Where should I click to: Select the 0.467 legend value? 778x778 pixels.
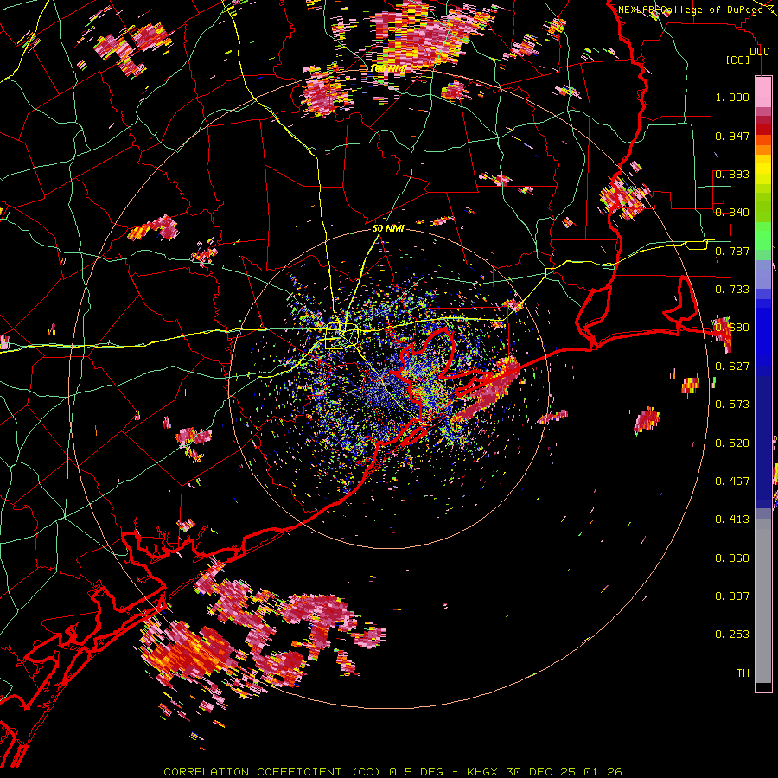732,481
